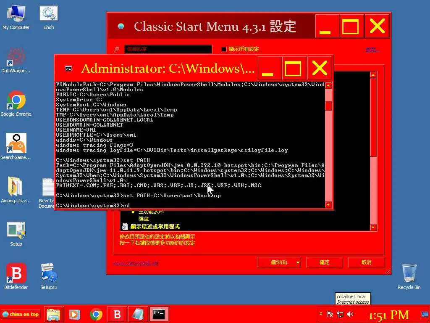Viewport: 430px width, 323px height.
Task: Open Bitdefender taskbar icon
Action: 117,314
